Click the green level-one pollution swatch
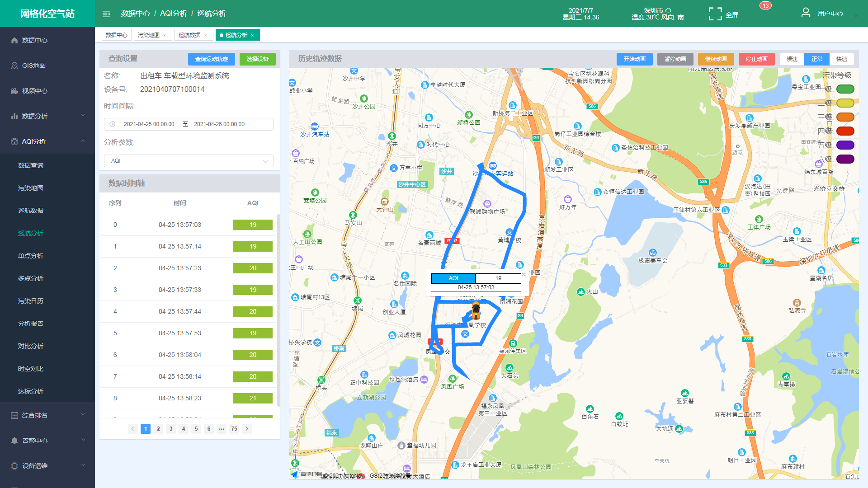The image size is (868, 488). [x=845, y=89]
